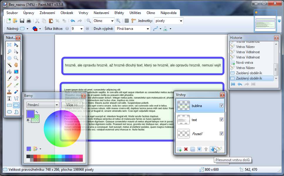284x176 pixels.
Task: Add a new layer in Vrstvy panel
Action: coord(179,149)
